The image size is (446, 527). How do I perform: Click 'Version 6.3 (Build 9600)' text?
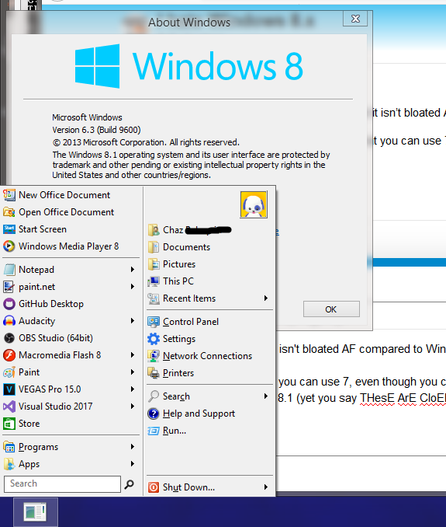(x=96, y=130)
